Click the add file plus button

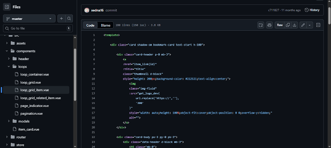[x=61, y=18]
